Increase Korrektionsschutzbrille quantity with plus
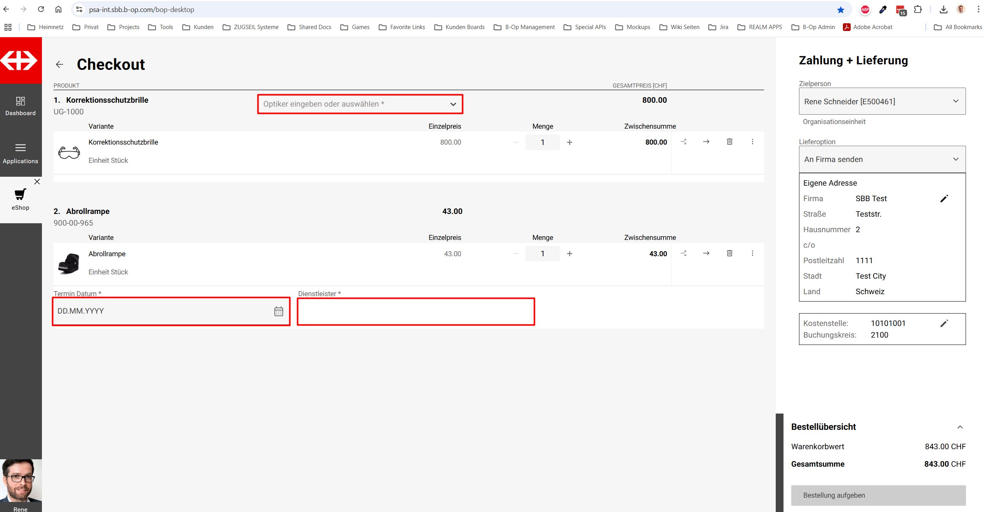 point(570,142)
